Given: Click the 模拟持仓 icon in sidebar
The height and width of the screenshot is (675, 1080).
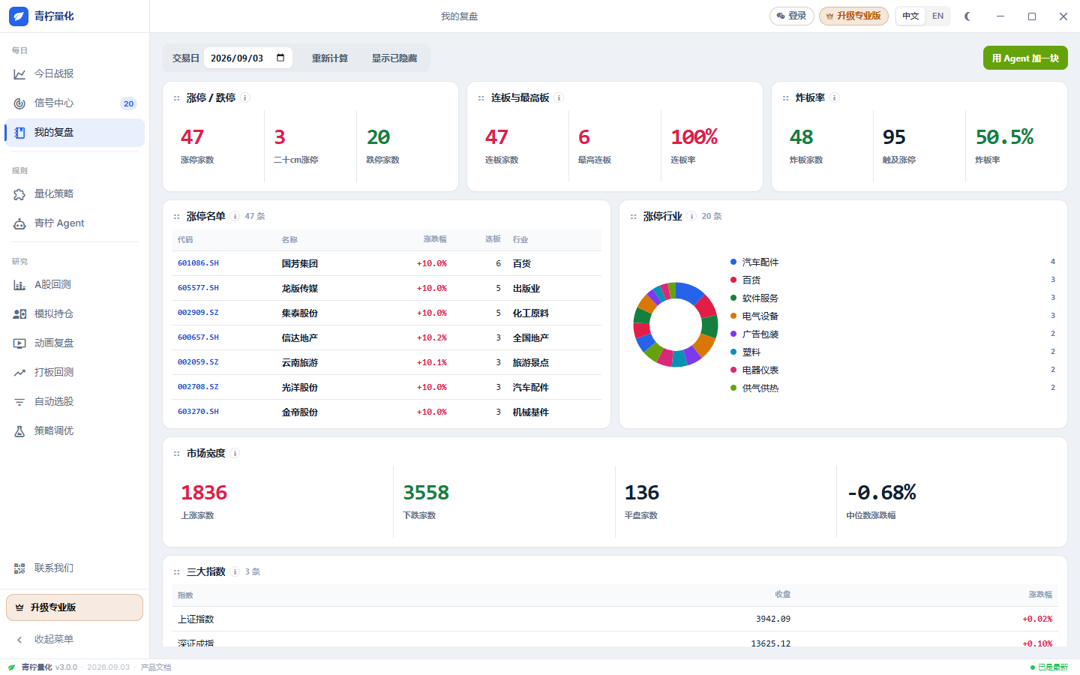Looking at the screenshot, I should [x=19, y=314].
